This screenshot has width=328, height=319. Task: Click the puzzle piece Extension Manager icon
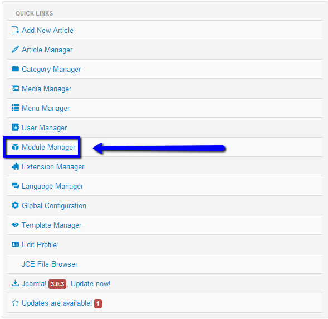15,166
